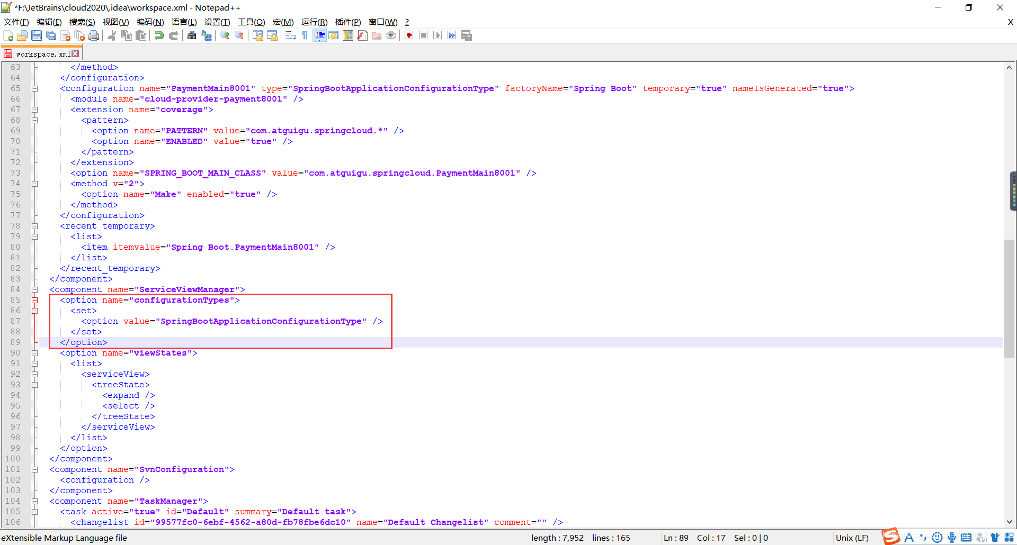1017x545 pixels.
Task: Click the Print toolbar icon
Action: click(94, 35)
